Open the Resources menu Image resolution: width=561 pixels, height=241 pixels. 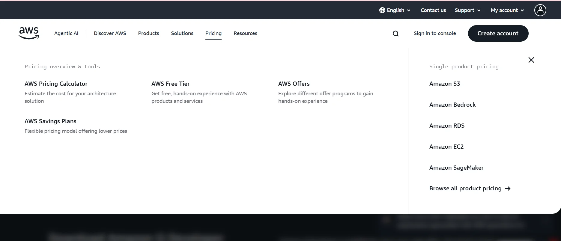[245, 33]
